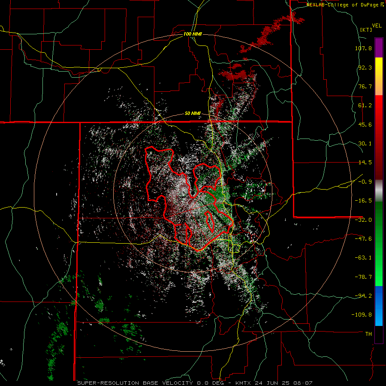Pick the green segment of velocity scale
The height and width of the screenshot is (386, 386).
[x=379, y=244]
